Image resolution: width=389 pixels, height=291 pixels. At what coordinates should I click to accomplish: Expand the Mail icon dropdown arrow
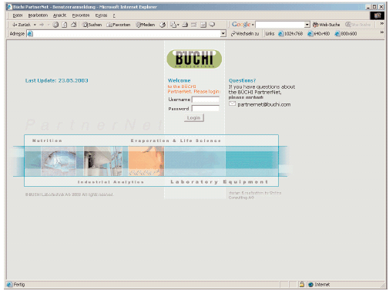point(178,25)
